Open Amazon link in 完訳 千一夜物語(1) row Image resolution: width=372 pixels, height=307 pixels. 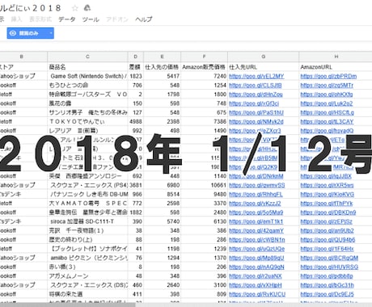(x=327, y=231)
